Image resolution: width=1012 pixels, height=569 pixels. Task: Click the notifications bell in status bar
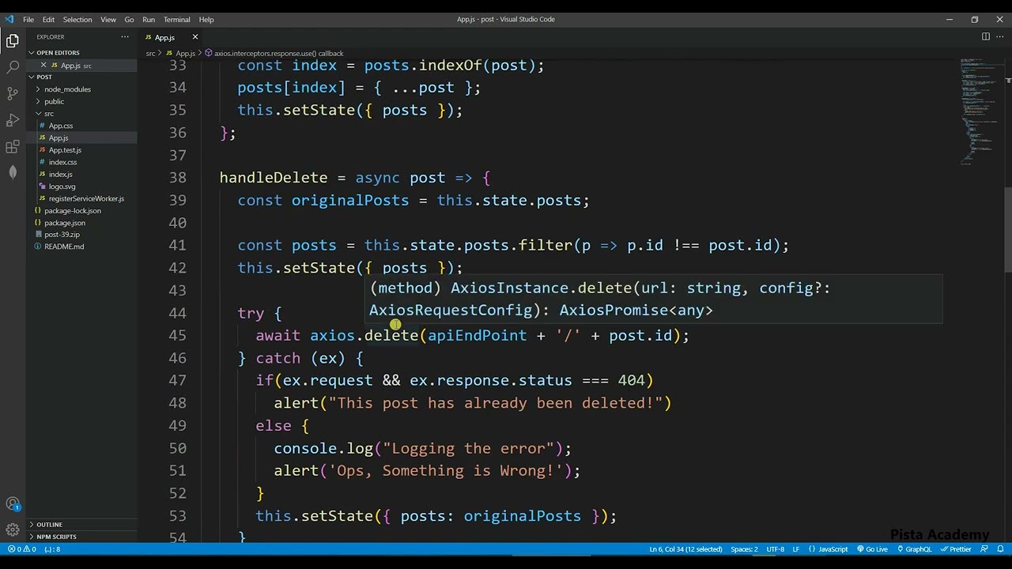tap(1002, 549)
